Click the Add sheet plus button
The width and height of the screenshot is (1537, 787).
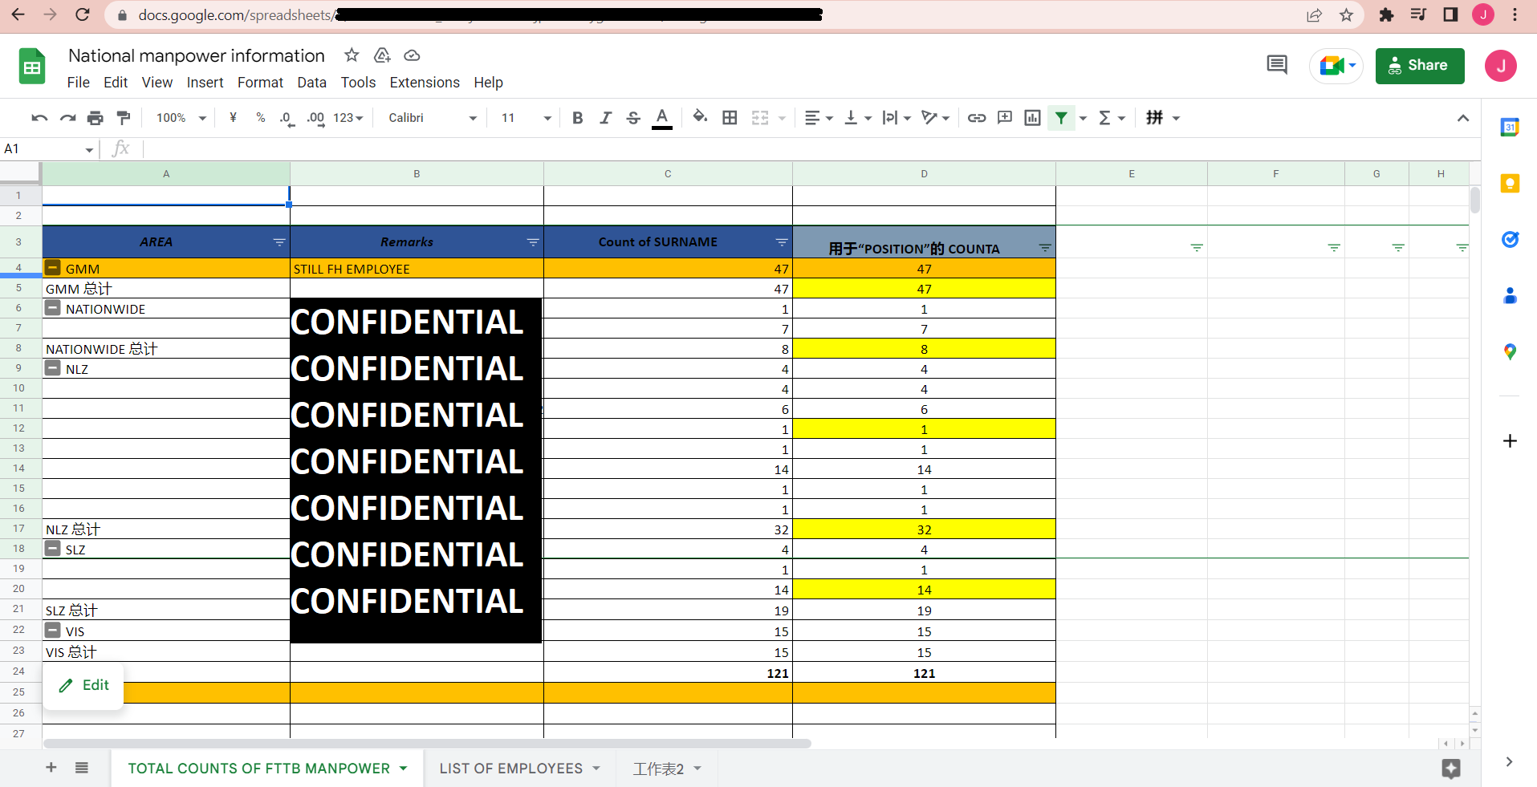tap(51, 768)
